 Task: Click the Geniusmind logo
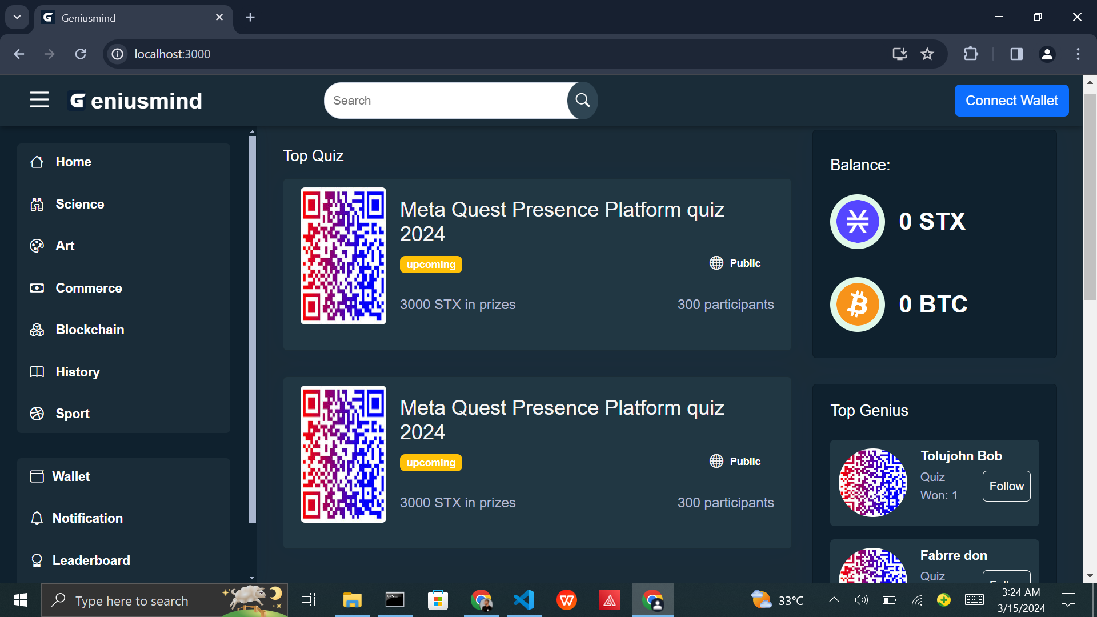135,101
